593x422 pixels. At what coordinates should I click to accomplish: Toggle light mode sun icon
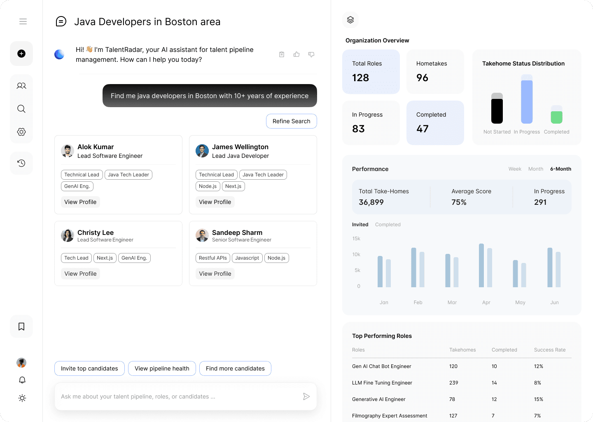tap(22, 398)
